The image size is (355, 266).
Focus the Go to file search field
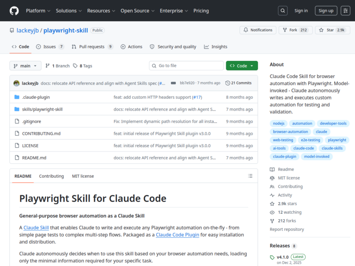coord(186,66)
